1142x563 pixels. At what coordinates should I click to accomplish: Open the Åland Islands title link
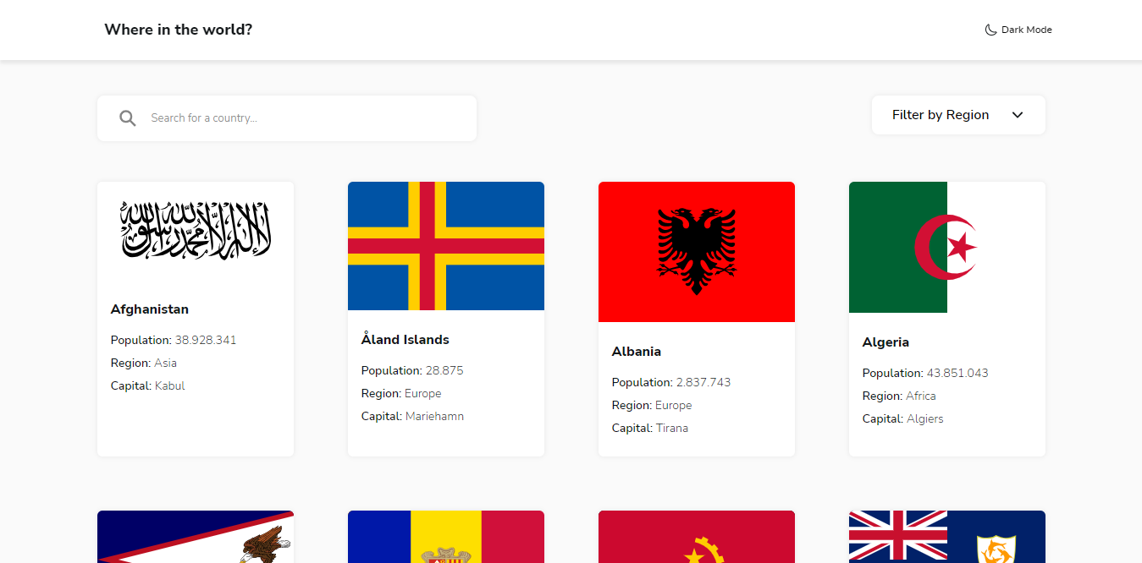tap(405, 340)
